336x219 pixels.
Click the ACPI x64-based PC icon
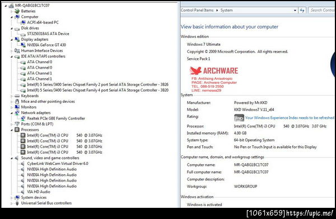point(23,22)
